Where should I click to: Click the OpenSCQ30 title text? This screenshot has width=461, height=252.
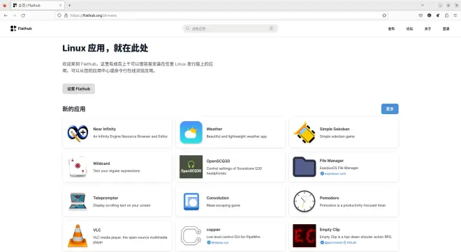218,162
